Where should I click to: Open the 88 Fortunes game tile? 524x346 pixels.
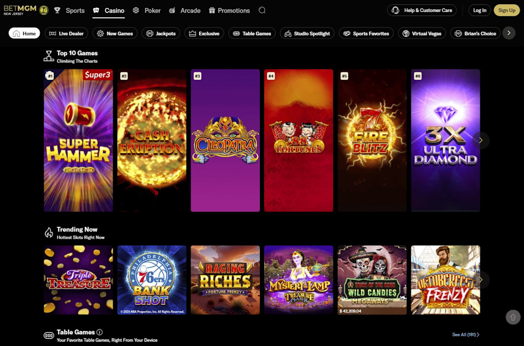(x=299, y=140)
